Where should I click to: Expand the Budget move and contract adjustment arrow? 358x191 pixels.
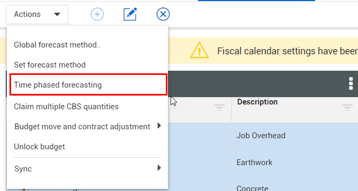point(159,126)
